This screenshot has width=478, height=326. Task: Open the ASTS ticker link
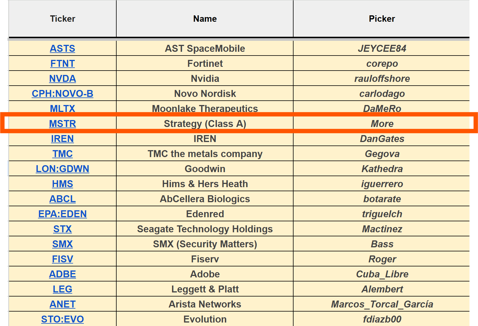click(x=62, y=49)
